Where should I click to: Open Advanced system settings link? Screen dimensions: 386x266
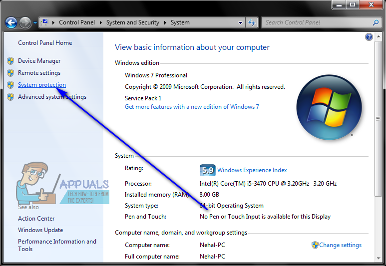52,97
